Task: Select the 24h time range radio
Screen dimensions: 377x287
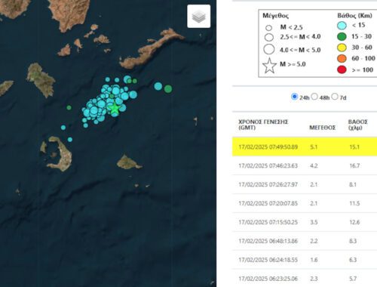Action: [294, 97]
